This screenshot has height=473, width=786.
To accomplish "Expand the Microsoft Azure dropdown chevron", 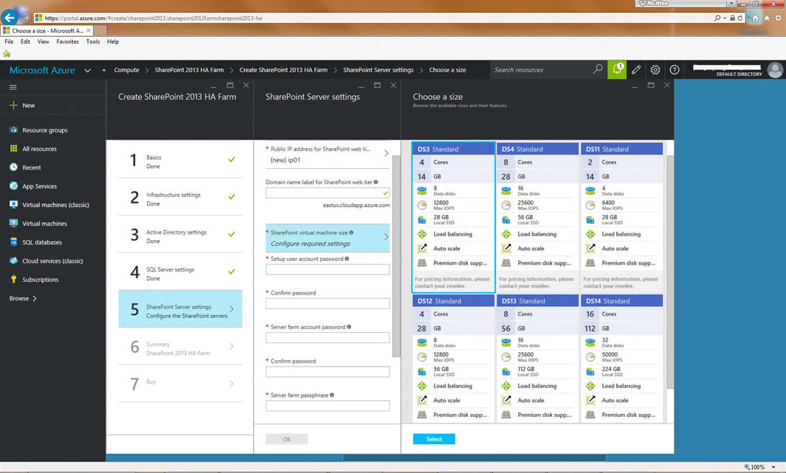I will [x=88, y=70].
